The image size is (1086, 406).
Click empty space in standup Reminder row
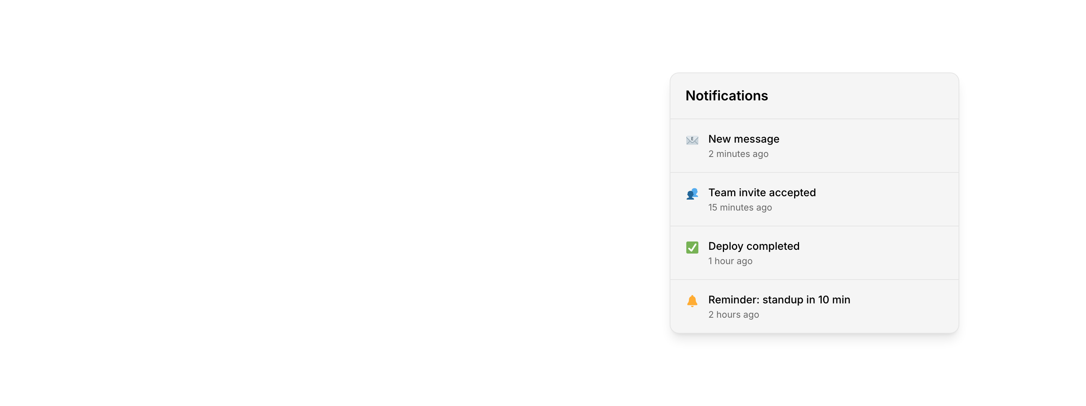[907, 306]
